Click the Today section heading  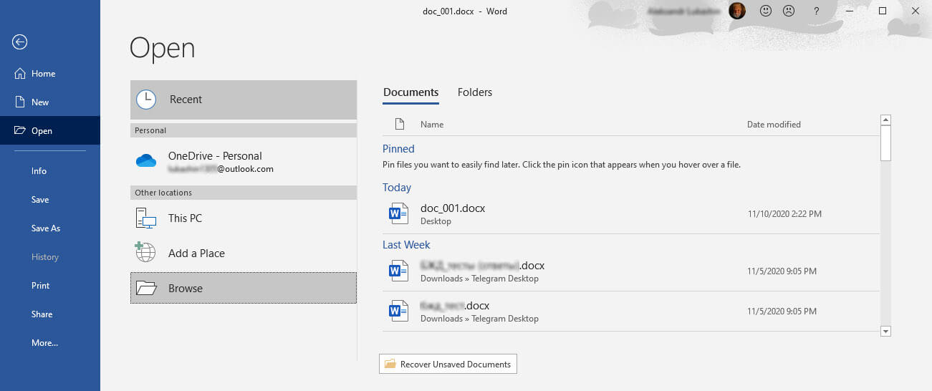click(x=397, y=188)
